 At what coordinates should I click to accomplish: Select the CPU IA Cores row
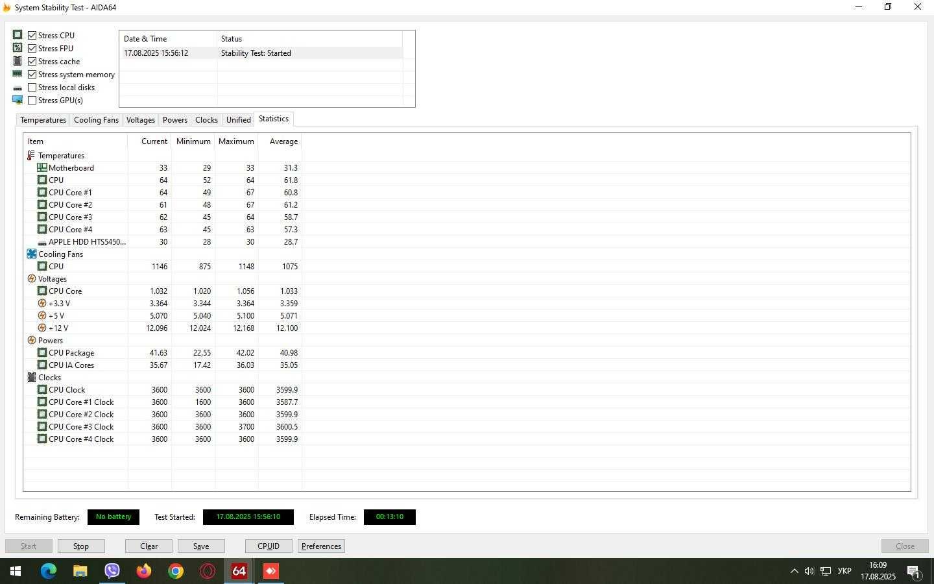pyautogui.click(x=162, y=365)
